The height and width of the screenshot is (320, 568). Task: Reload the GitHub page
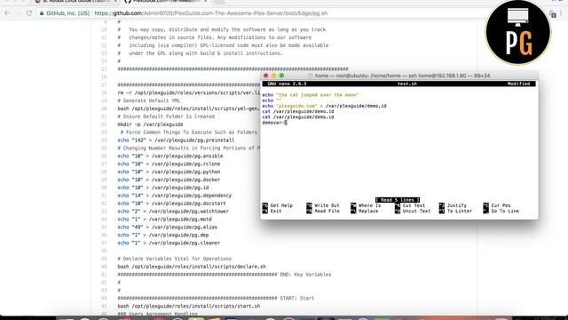[29, 13]
